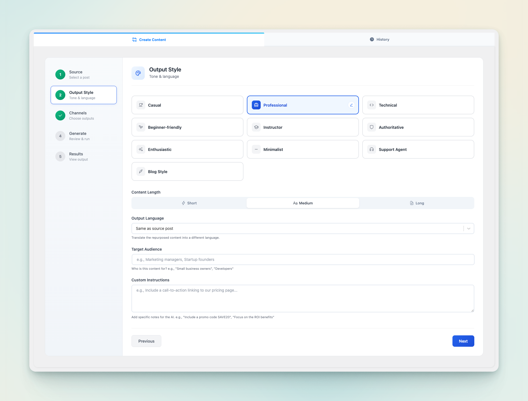Select the Beginner-friendly writing style
This screenshot has height=401, width=528.
pos(187,127)
